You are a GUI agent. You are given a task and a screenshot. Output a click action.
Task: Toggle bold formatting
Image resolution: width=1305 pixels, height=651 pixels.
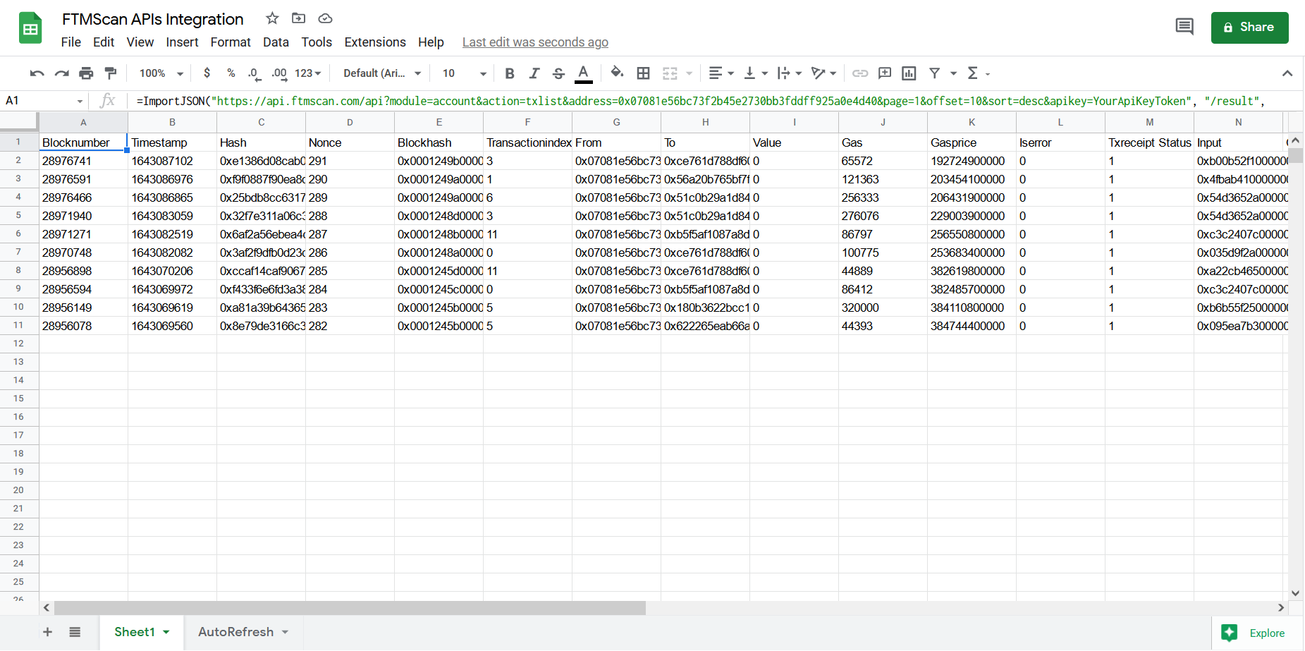[x=510, y=73]
